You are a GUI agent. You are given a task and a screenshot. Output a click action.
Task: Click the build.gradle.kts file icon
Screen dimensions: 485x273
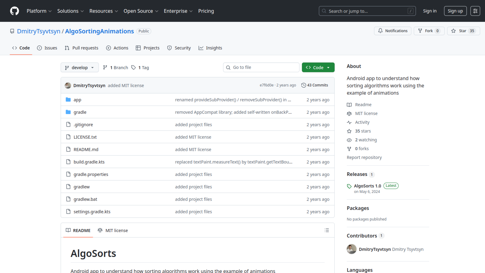pyautogui.click(x=68, y=162)
